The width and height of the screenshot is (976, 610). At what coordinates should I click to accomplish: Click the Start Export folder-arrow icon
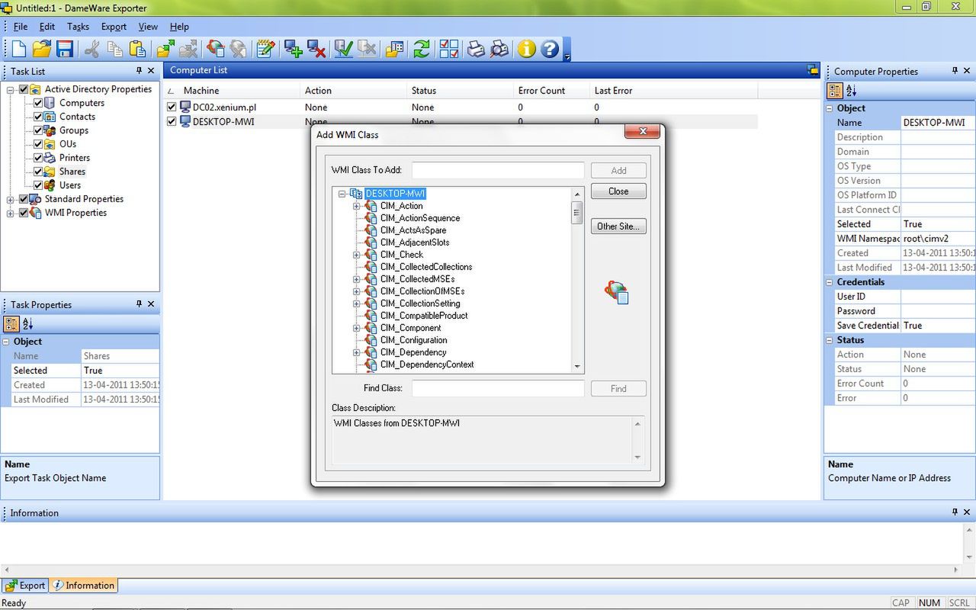click(x=165, y=50)
